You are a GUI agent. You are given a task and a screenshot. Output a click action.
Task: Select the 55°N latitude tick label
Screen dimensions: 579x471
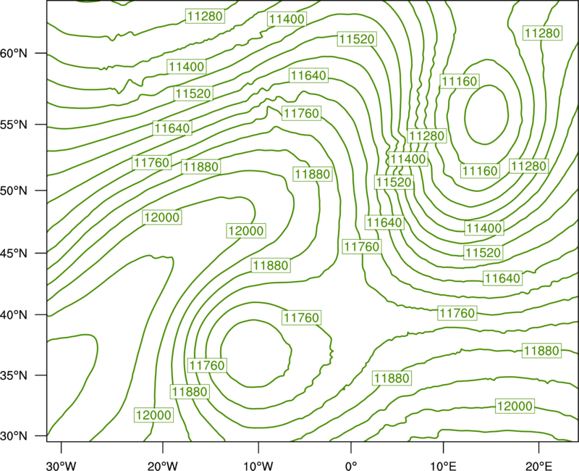[14, 125]
